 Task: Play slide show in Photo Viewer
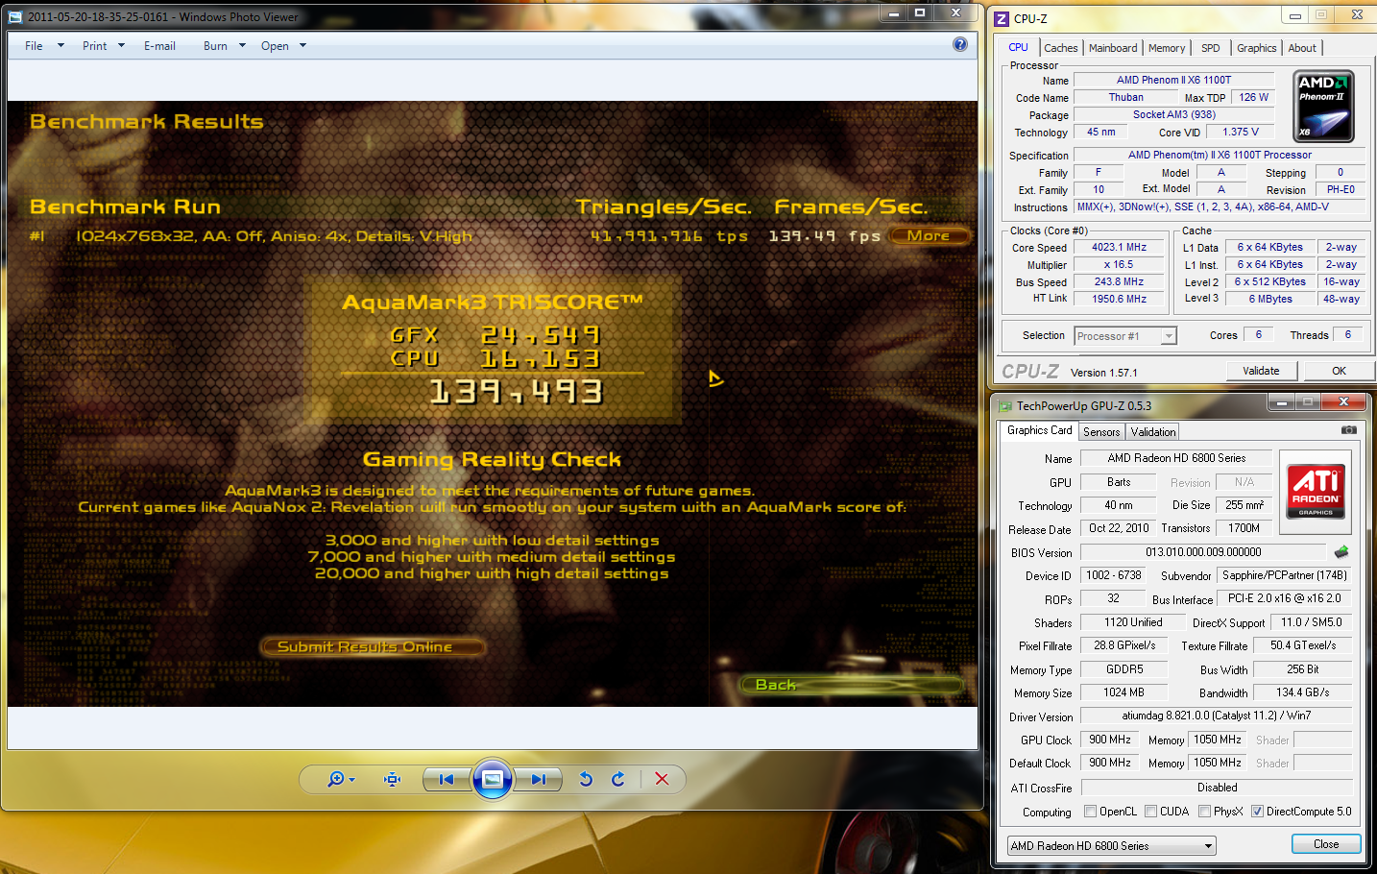tap(492, 779)
